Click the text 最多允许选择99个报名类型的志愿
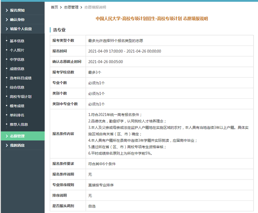 pyautogui.click(x=115, y=41)
